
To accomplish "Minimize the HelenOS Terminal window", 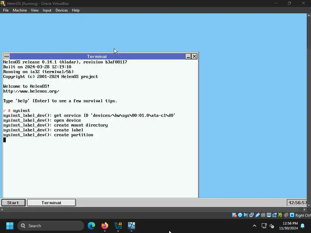I will click(x=188, y=56).
